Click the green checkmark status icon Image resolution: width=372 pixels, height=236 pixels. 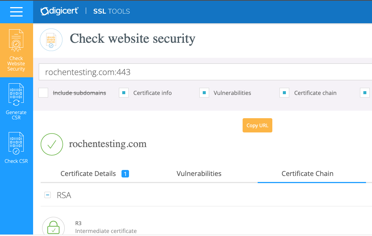coord(52,144)
